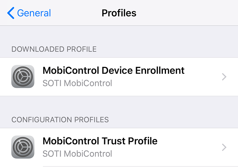This screenshot has width=238, height=167.
Task: Click SOTI MobiControl subtitle under Device Enrollment
Action: click(x=77, y=83)
